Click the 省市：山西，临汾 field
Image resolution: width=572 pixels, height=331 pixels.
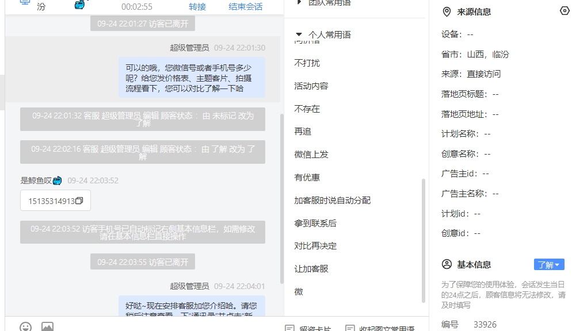coord(475,54)
